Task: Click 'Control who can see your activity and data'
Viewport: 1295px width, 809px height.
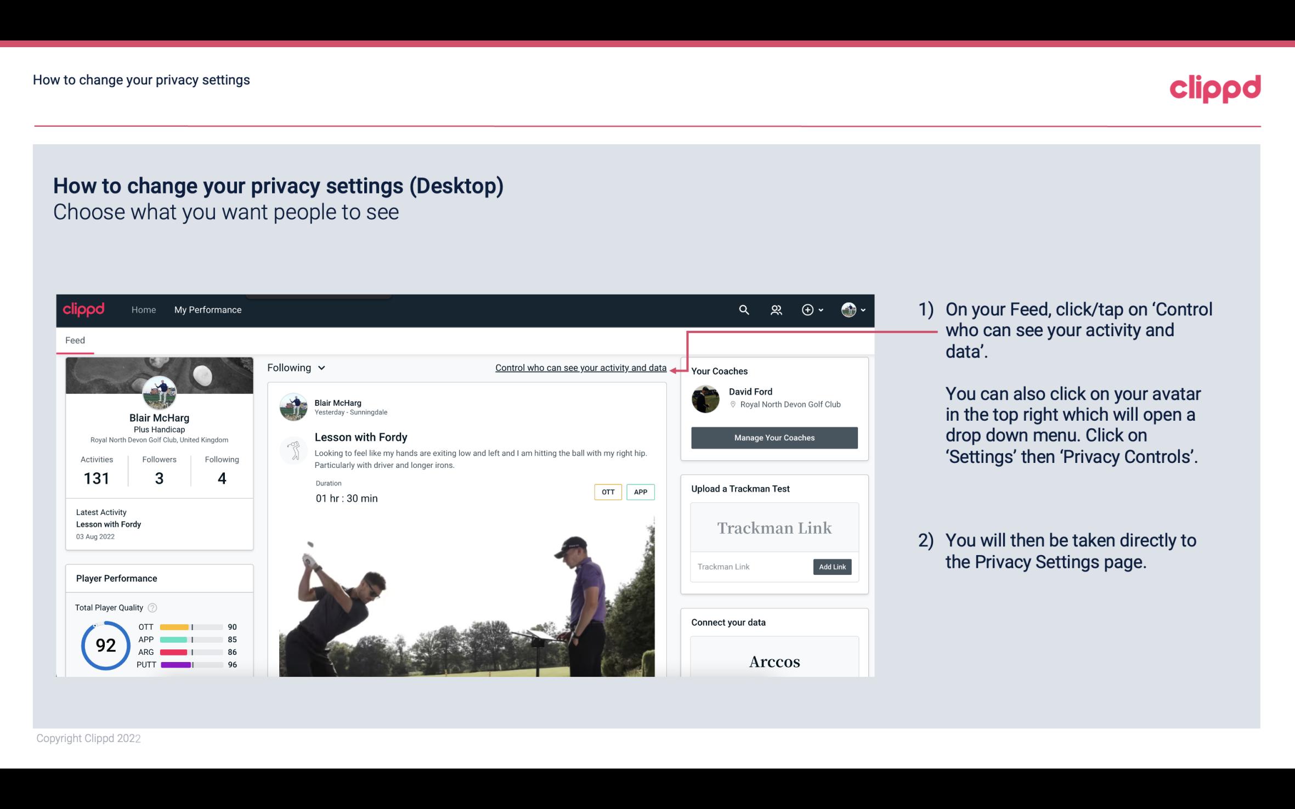Action: [x=580, y=367]
